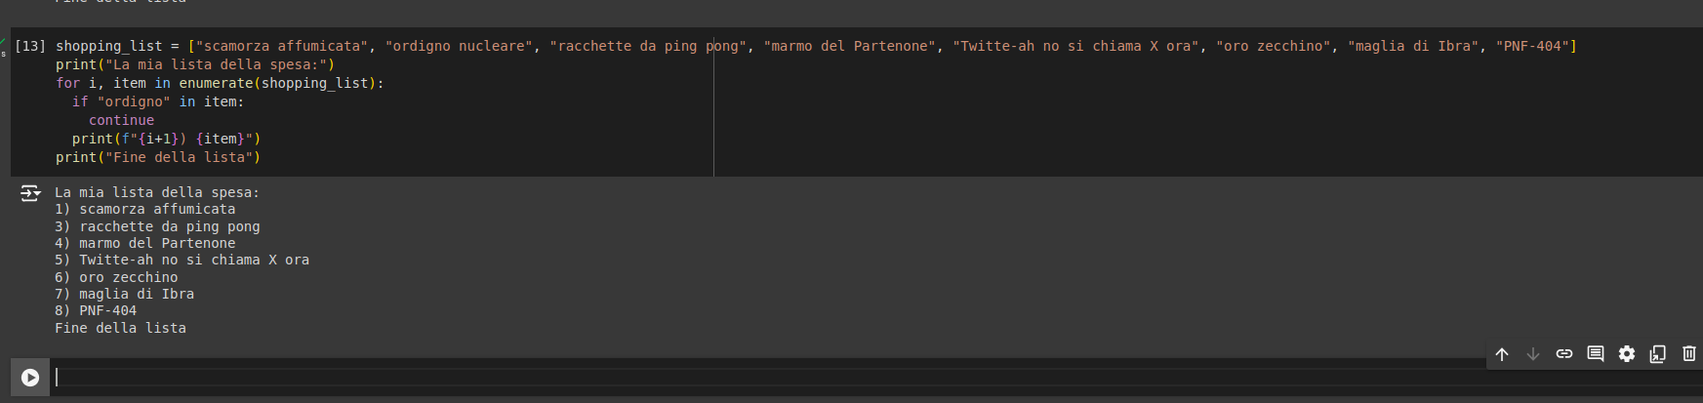Focus the empty code cell input
Screen dimensions: 1703x403
point(683,377)
